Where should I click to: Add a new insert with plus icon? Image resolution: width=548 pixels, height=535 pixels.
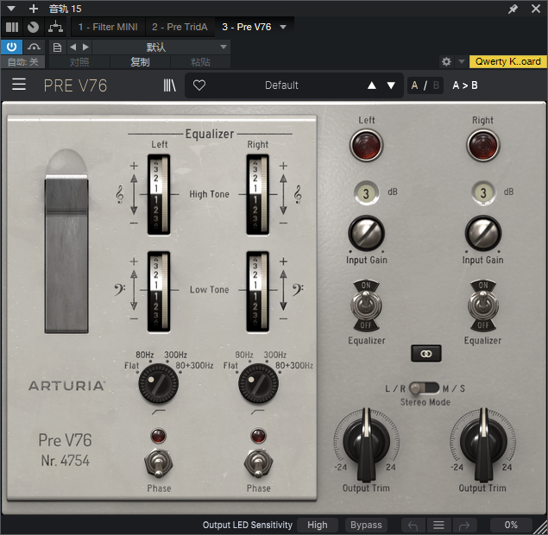(33, 9)
